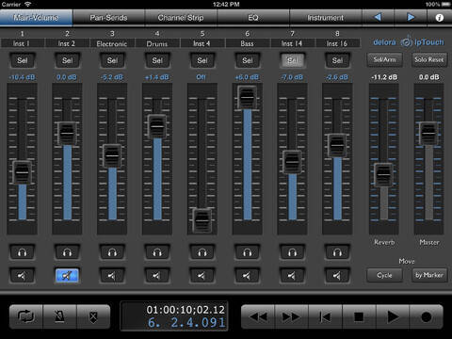Go to previous channel bank arrow
The height and width of the screenshot is (339, 452).
[379, 17]
